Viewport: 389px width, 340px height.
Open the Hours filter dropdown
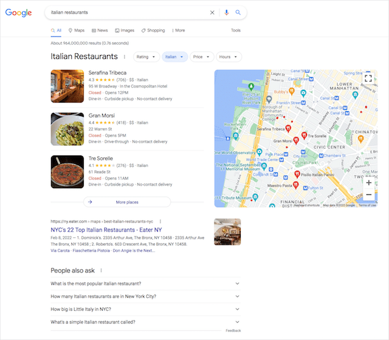click(229, 56)
